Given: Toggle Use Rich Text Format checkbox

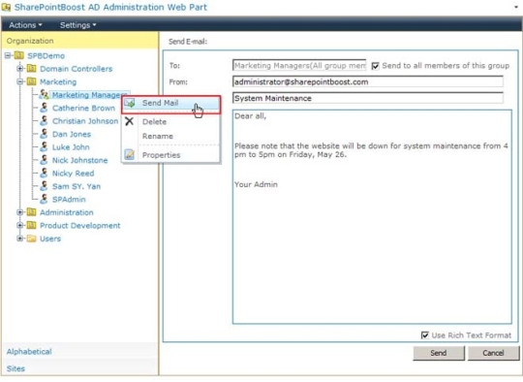Looking at the screenshot, I should pos(424,335).
